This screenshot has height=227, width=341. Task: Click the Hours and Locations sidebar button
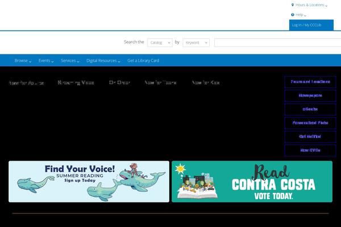pyautogui.click(x=310, y=82)
